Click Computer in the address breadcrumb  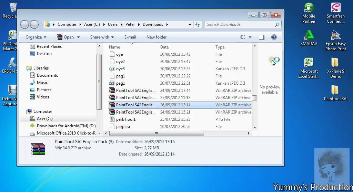[x=67, y=24]
